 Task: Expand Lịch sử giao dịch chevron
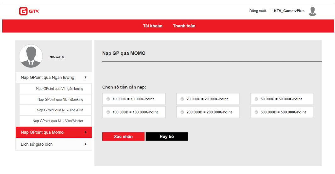pos(85,144)
